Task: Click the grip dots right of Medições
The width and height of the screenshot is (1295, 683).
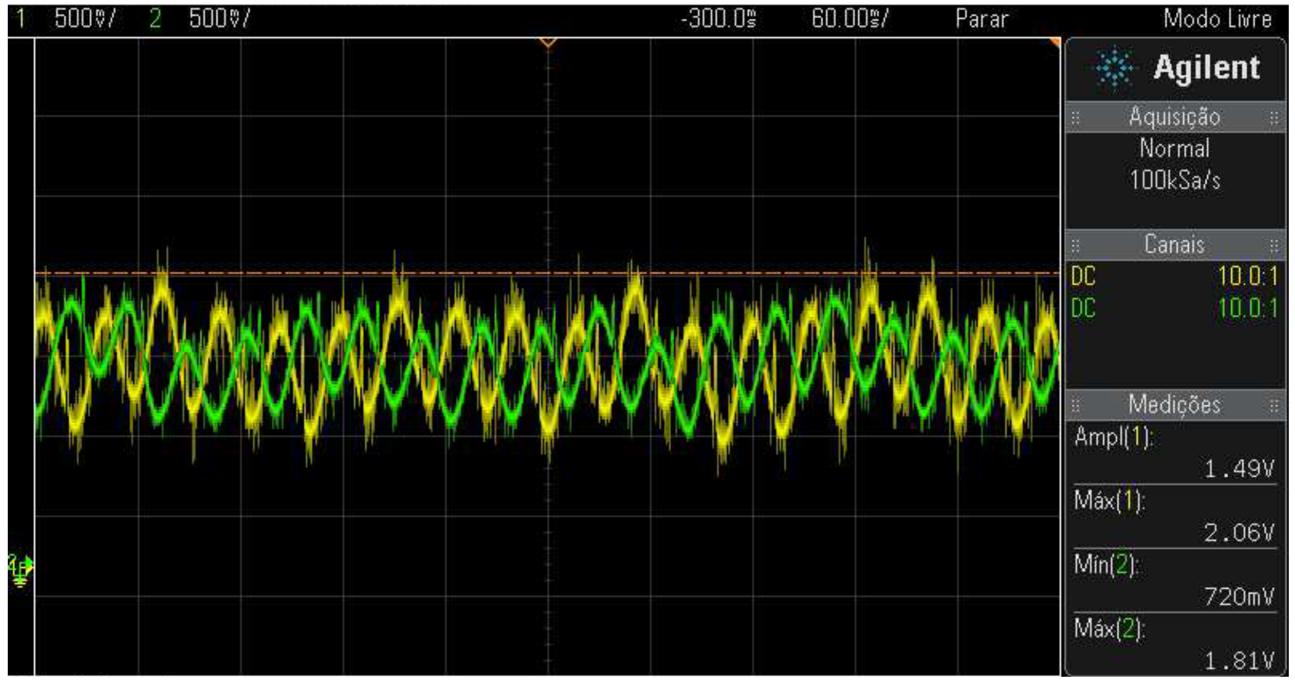Action: click(1274, 406)
